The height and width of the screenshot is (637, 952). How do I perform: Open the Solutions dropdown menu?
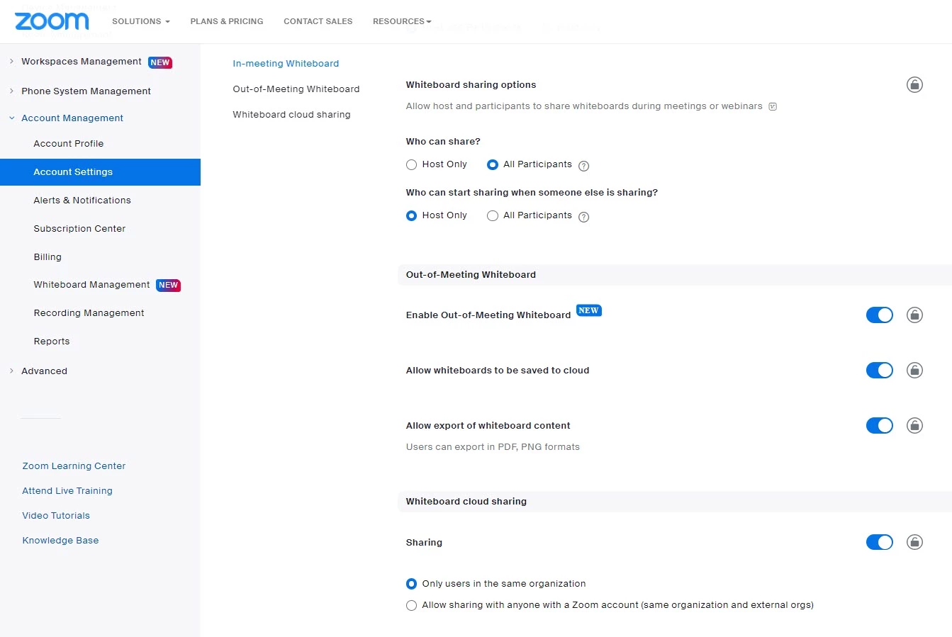[141, 21]
